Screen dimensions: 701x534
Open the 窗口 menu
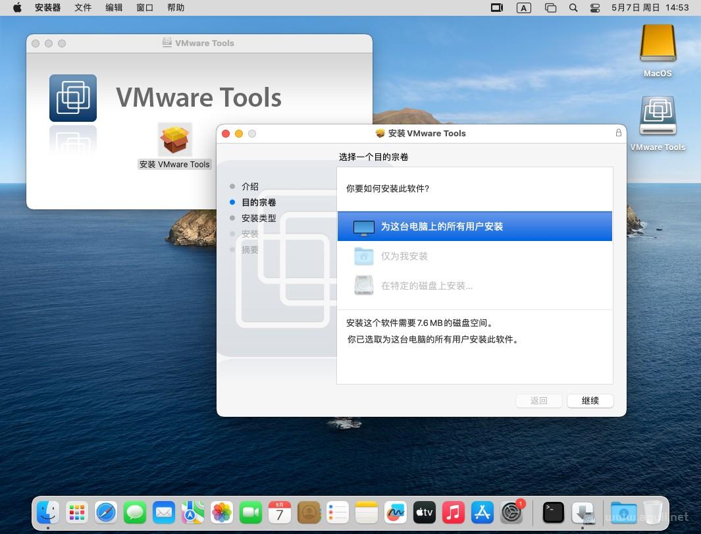pos(144,8)
